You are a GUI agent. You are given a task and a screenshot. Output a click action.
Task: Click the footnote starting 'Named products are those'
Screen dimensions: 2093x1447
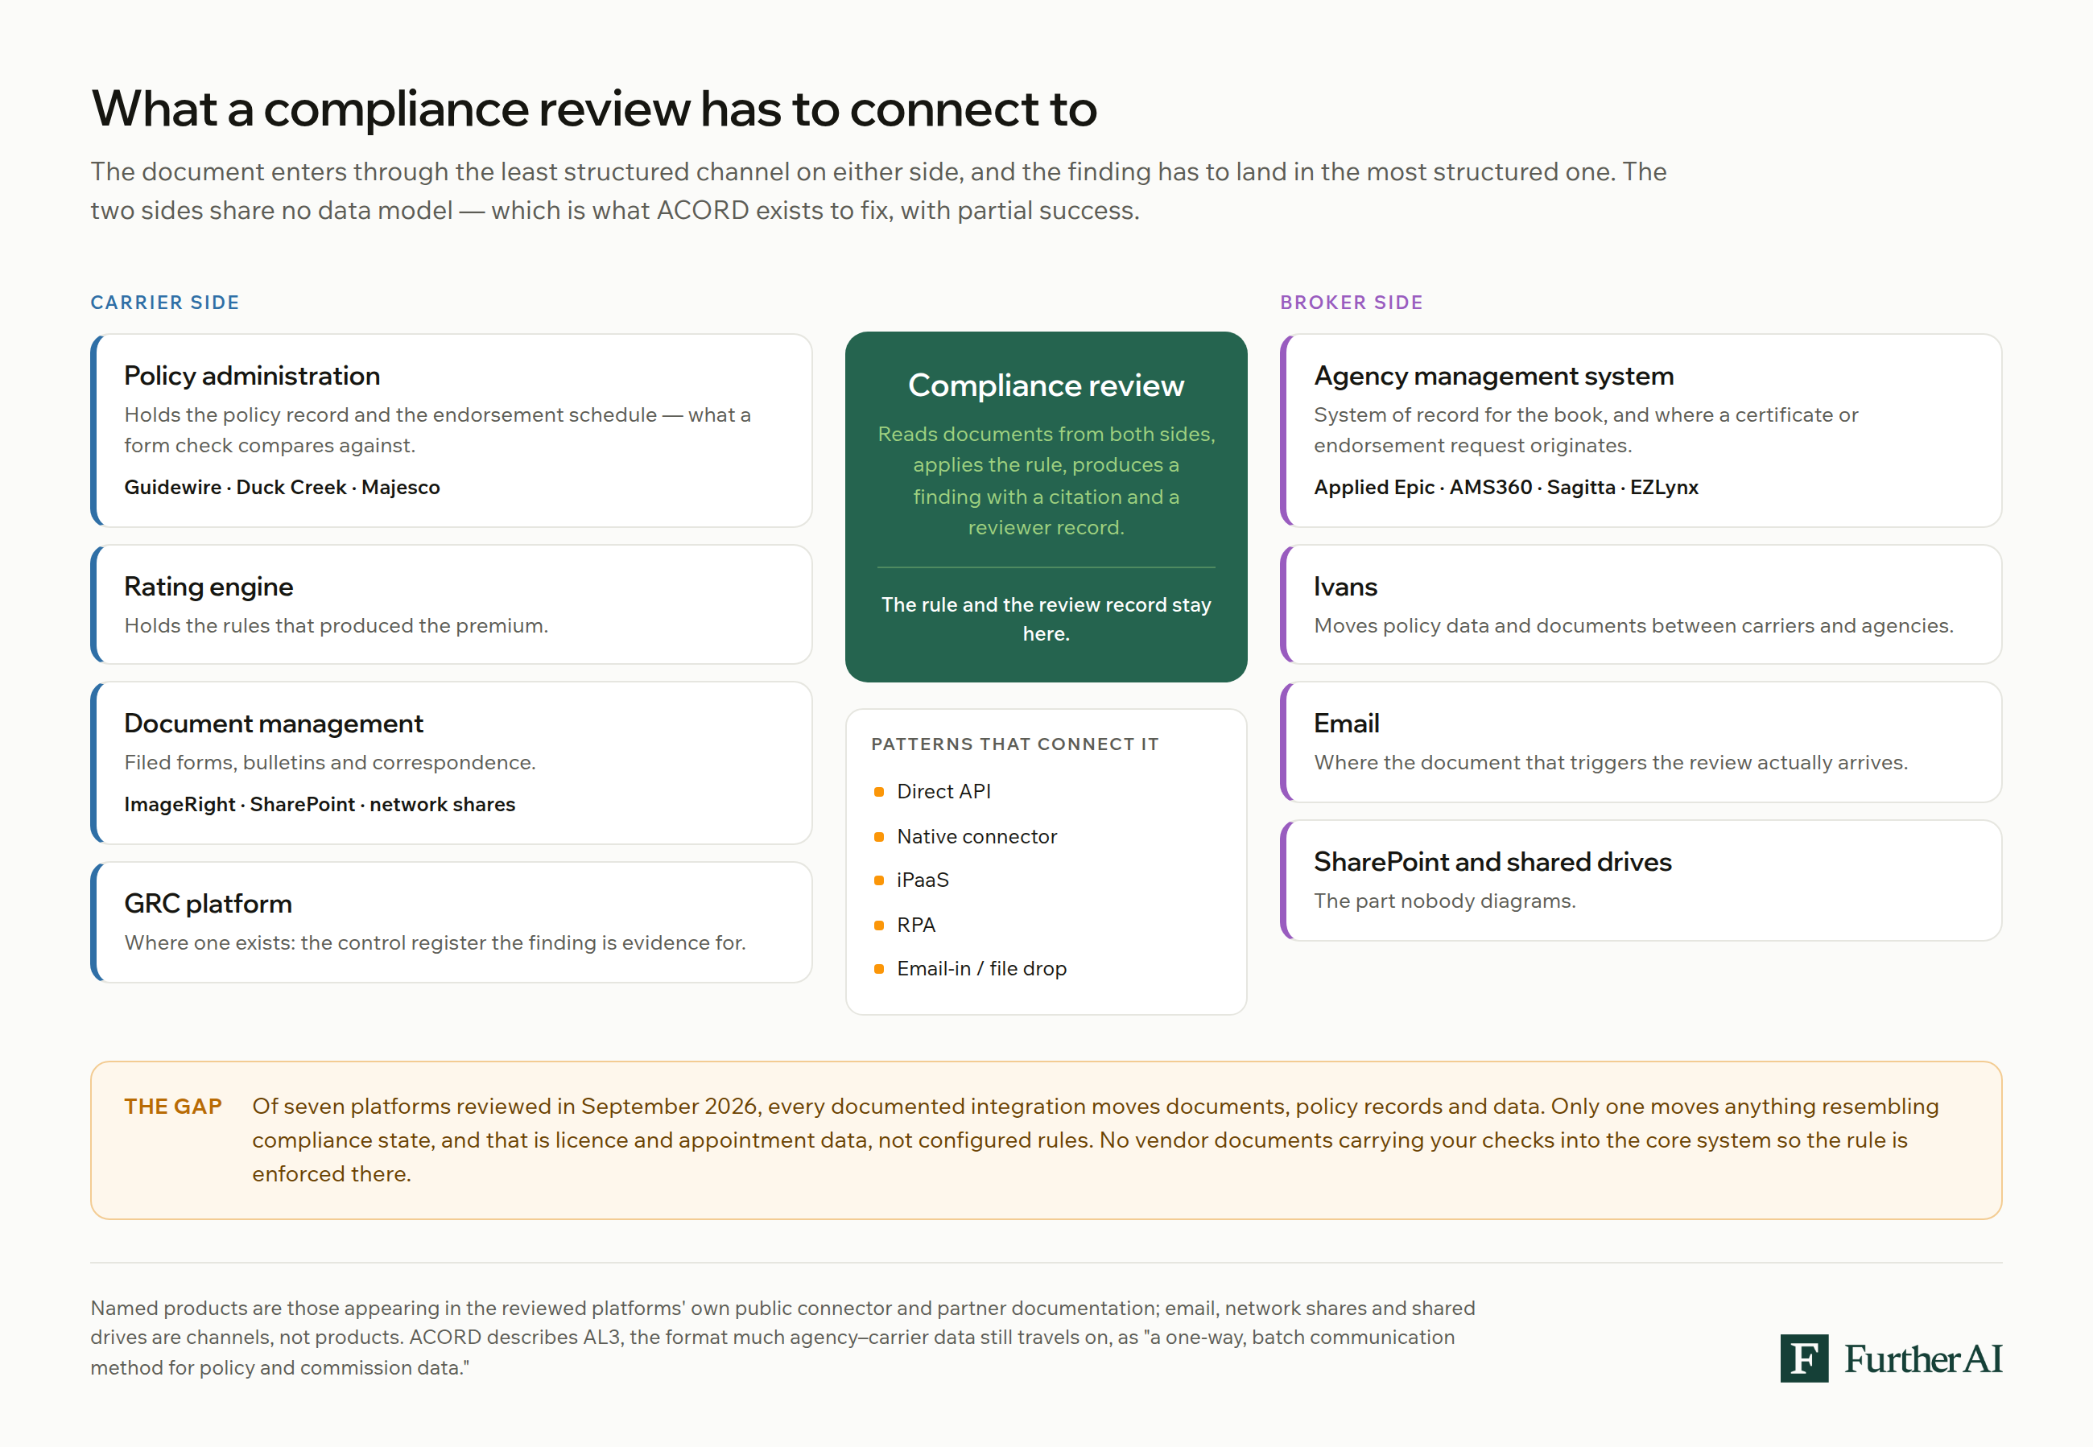point(782,1338)
